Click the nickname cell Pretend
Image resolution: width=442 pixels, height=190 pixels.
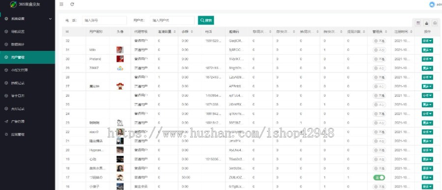coord(95,59)
